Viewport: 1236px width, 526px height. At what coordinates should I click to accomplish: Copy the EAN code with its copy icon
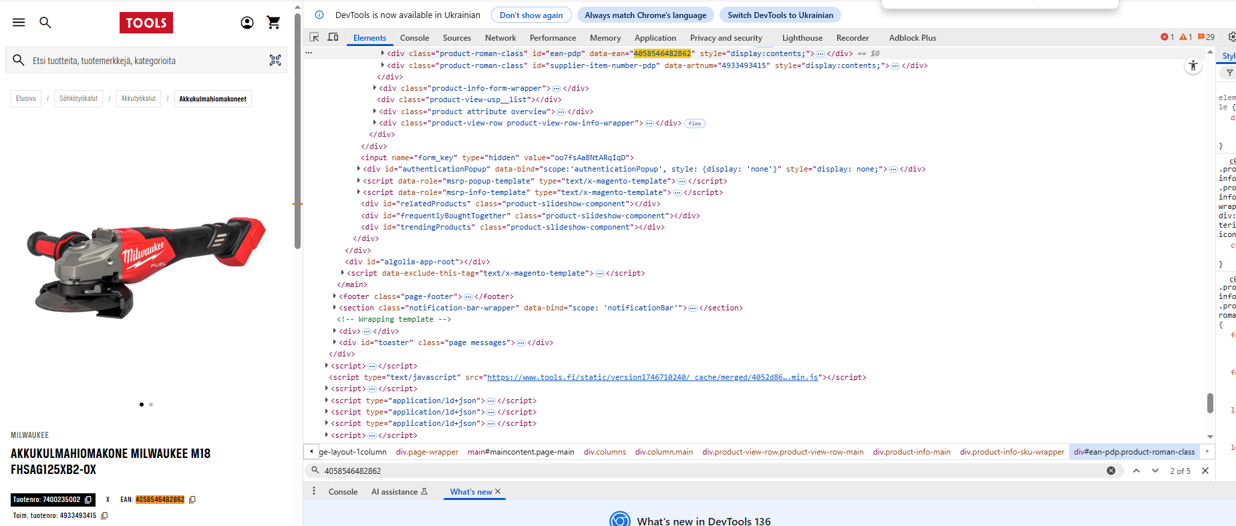click(192, 499)
